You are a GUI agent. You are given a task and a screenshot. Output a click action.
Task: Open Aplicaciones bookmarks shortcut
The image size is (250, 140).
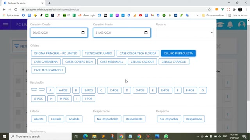point(11,15)
